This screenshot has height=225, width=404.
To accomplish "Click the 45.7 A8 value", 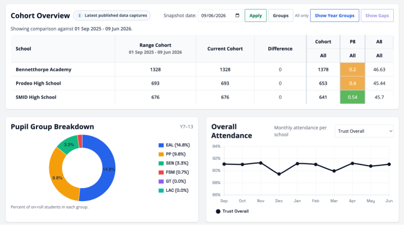I will tap(379, 97).
